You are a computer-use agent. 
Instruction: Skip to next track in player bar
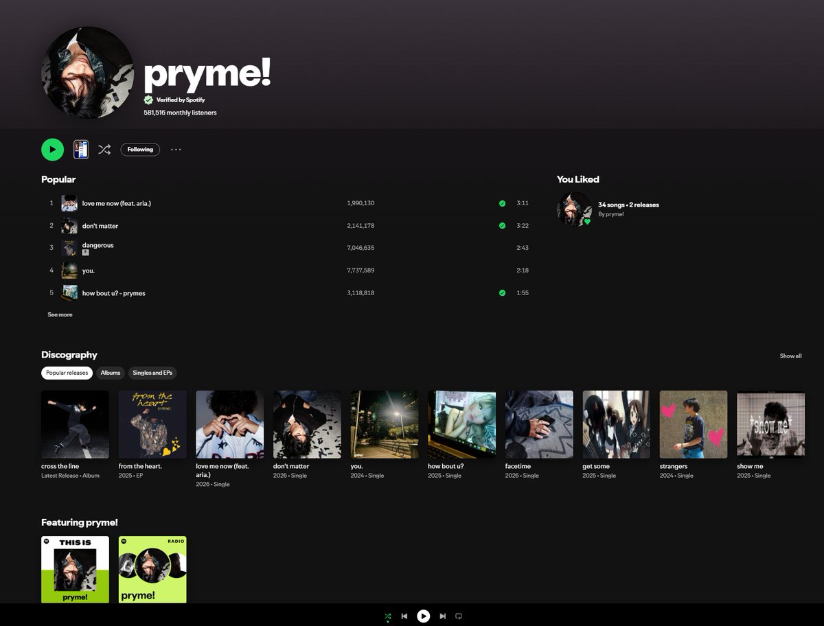pos(443,616)
